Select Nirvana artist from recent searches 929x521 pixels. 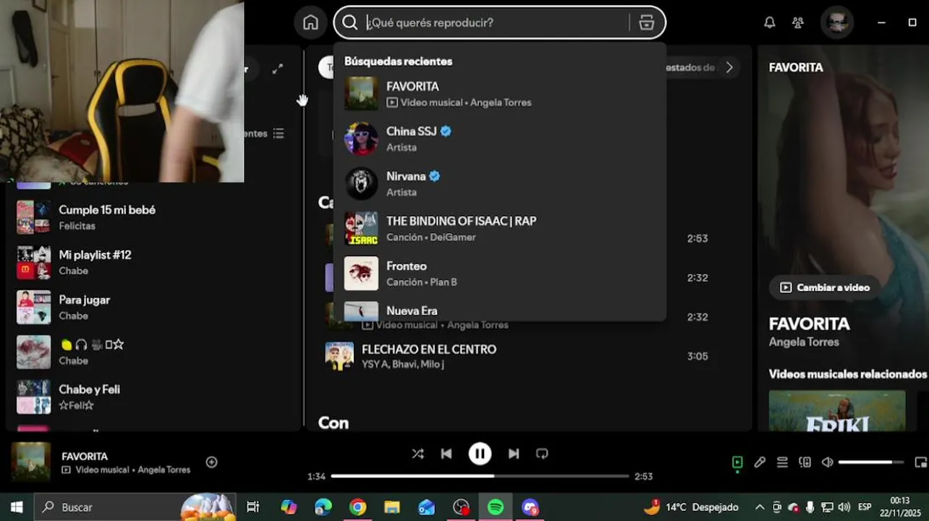(499, 183)
